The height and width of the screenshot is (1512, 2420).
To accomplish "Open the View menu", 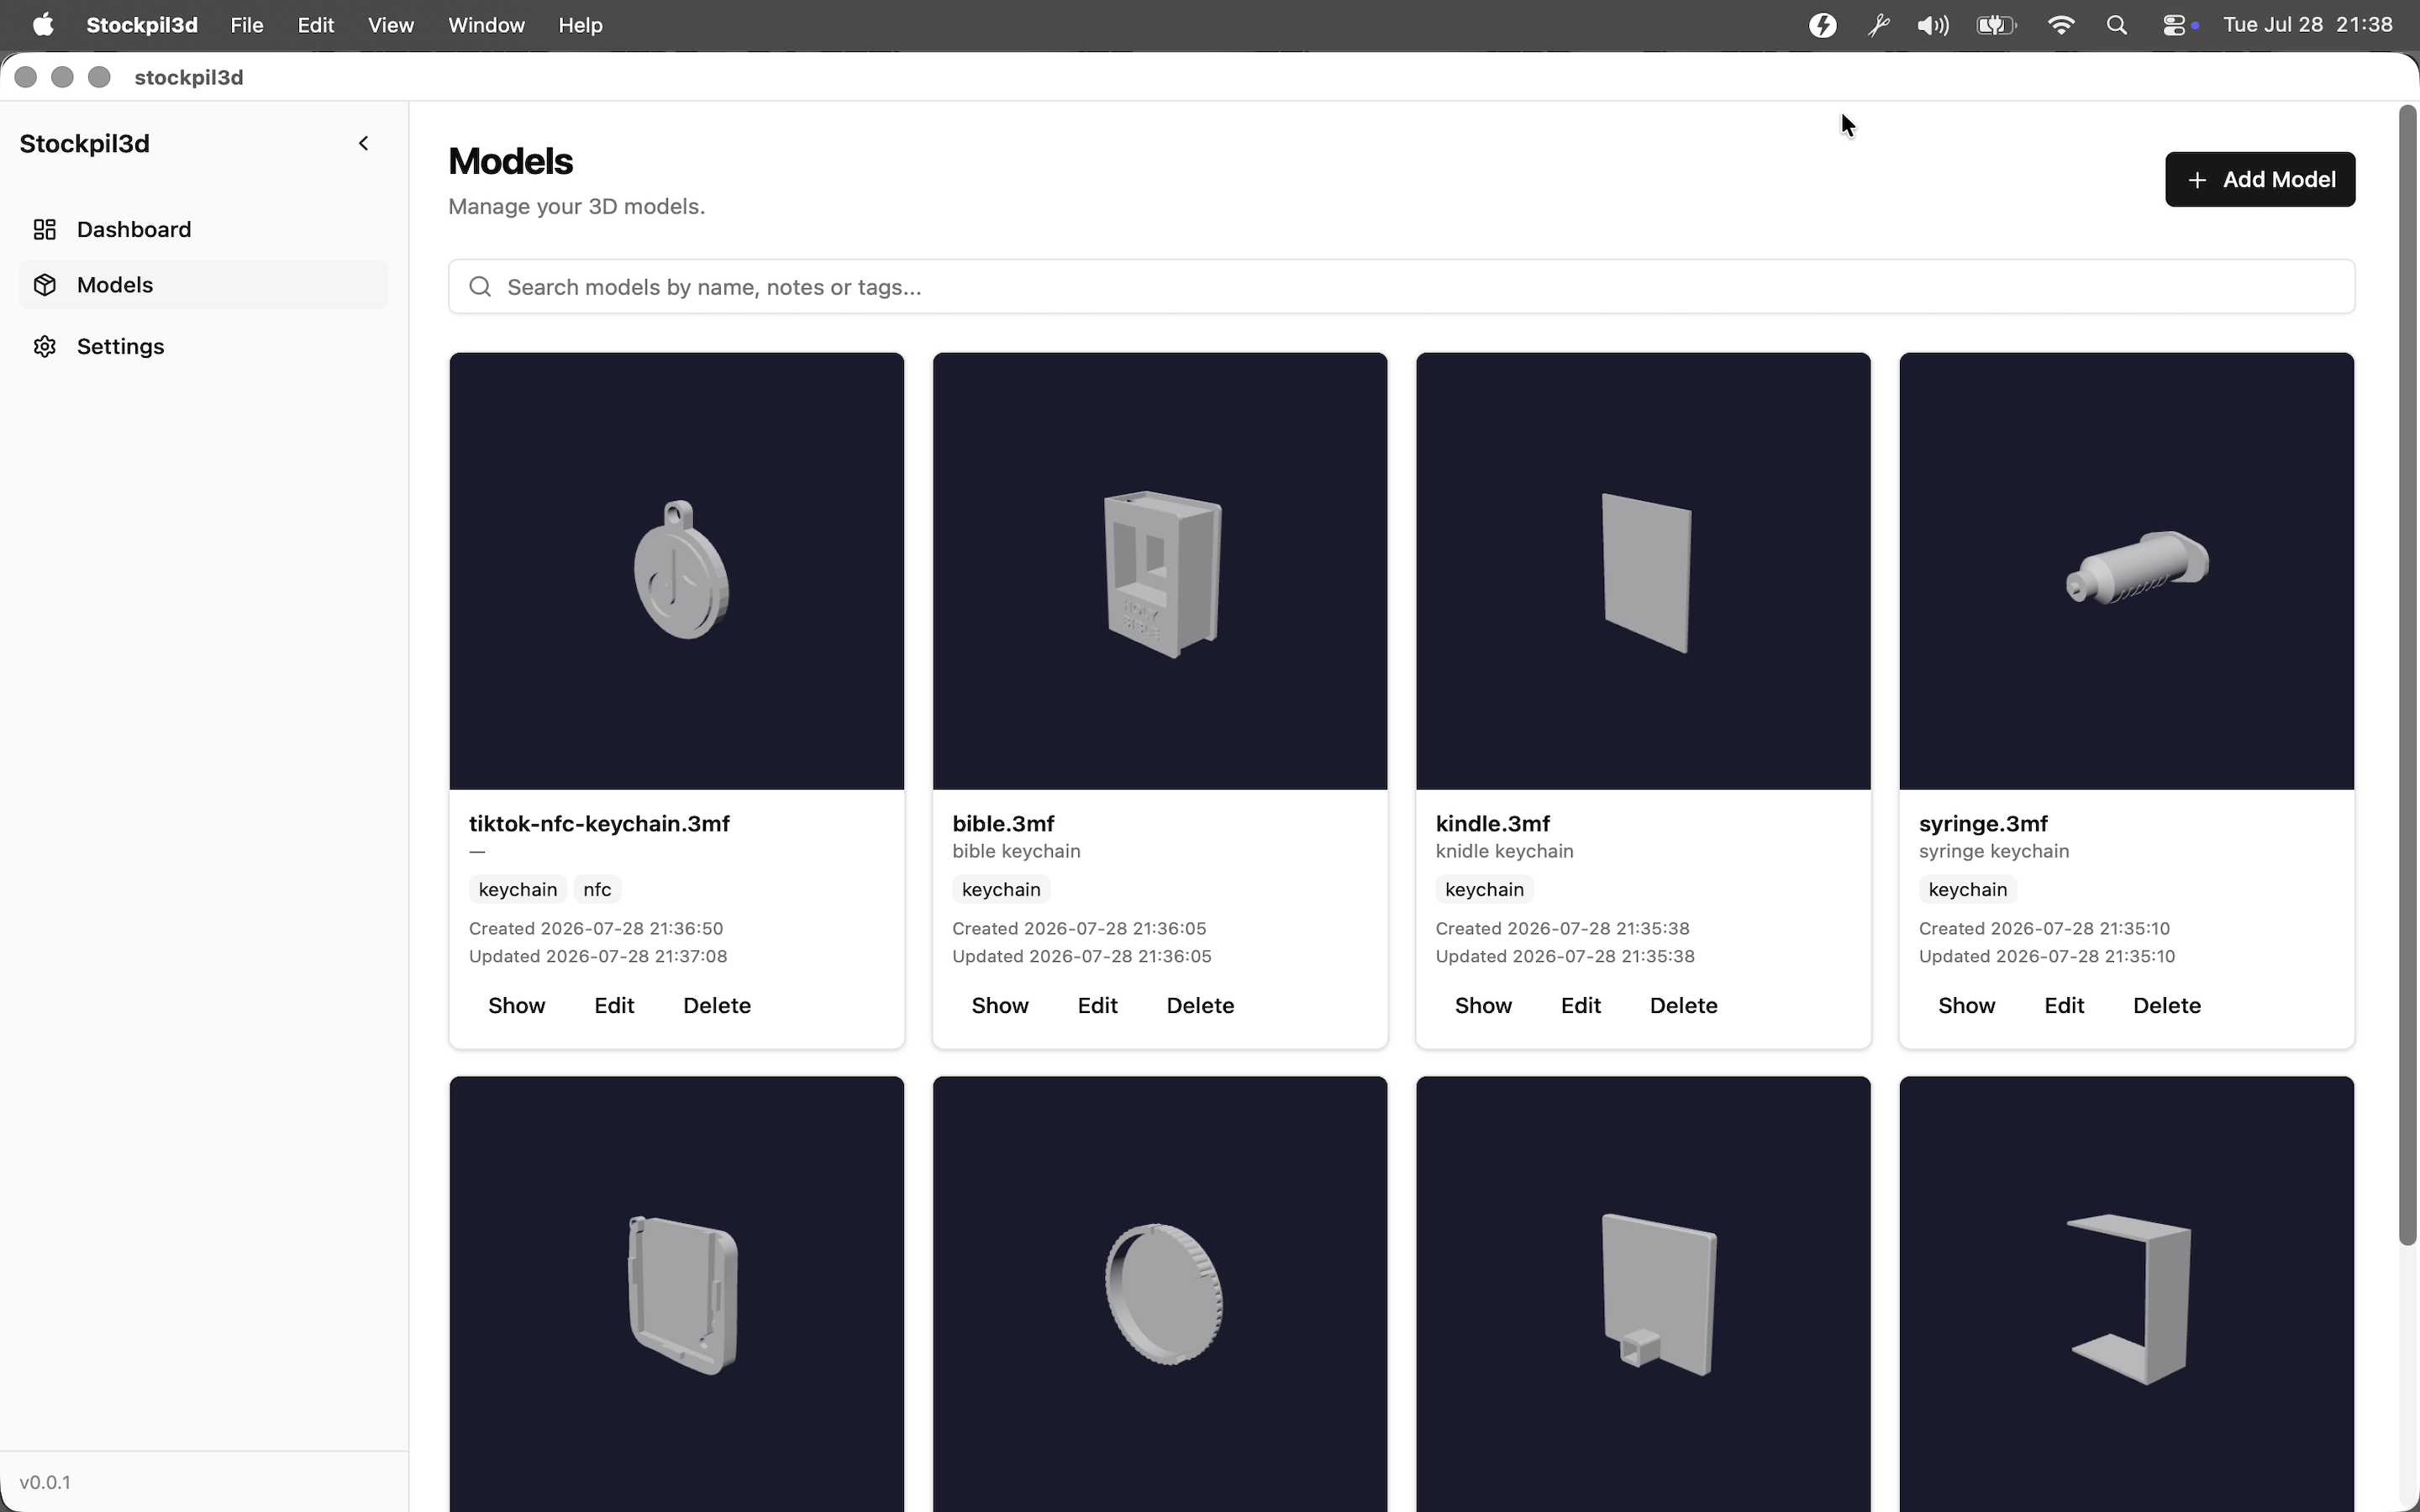I will [391, 25].
